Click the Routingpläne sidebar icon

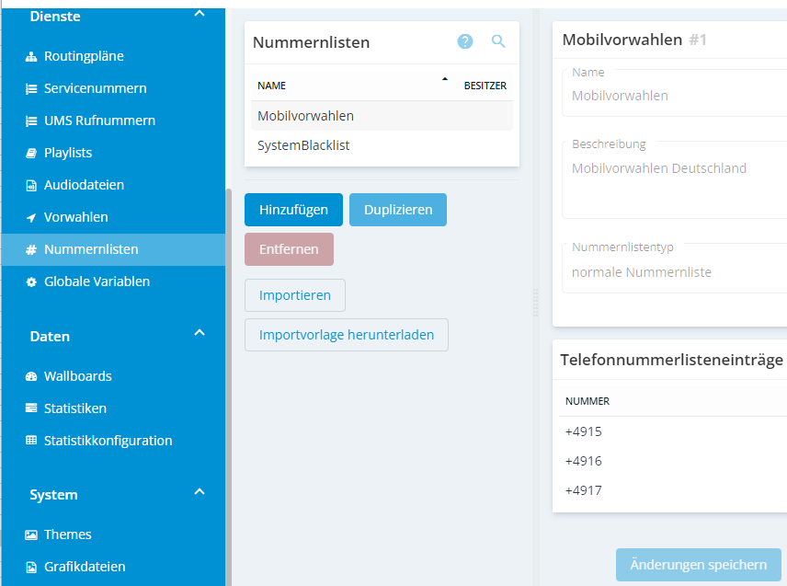31,57
